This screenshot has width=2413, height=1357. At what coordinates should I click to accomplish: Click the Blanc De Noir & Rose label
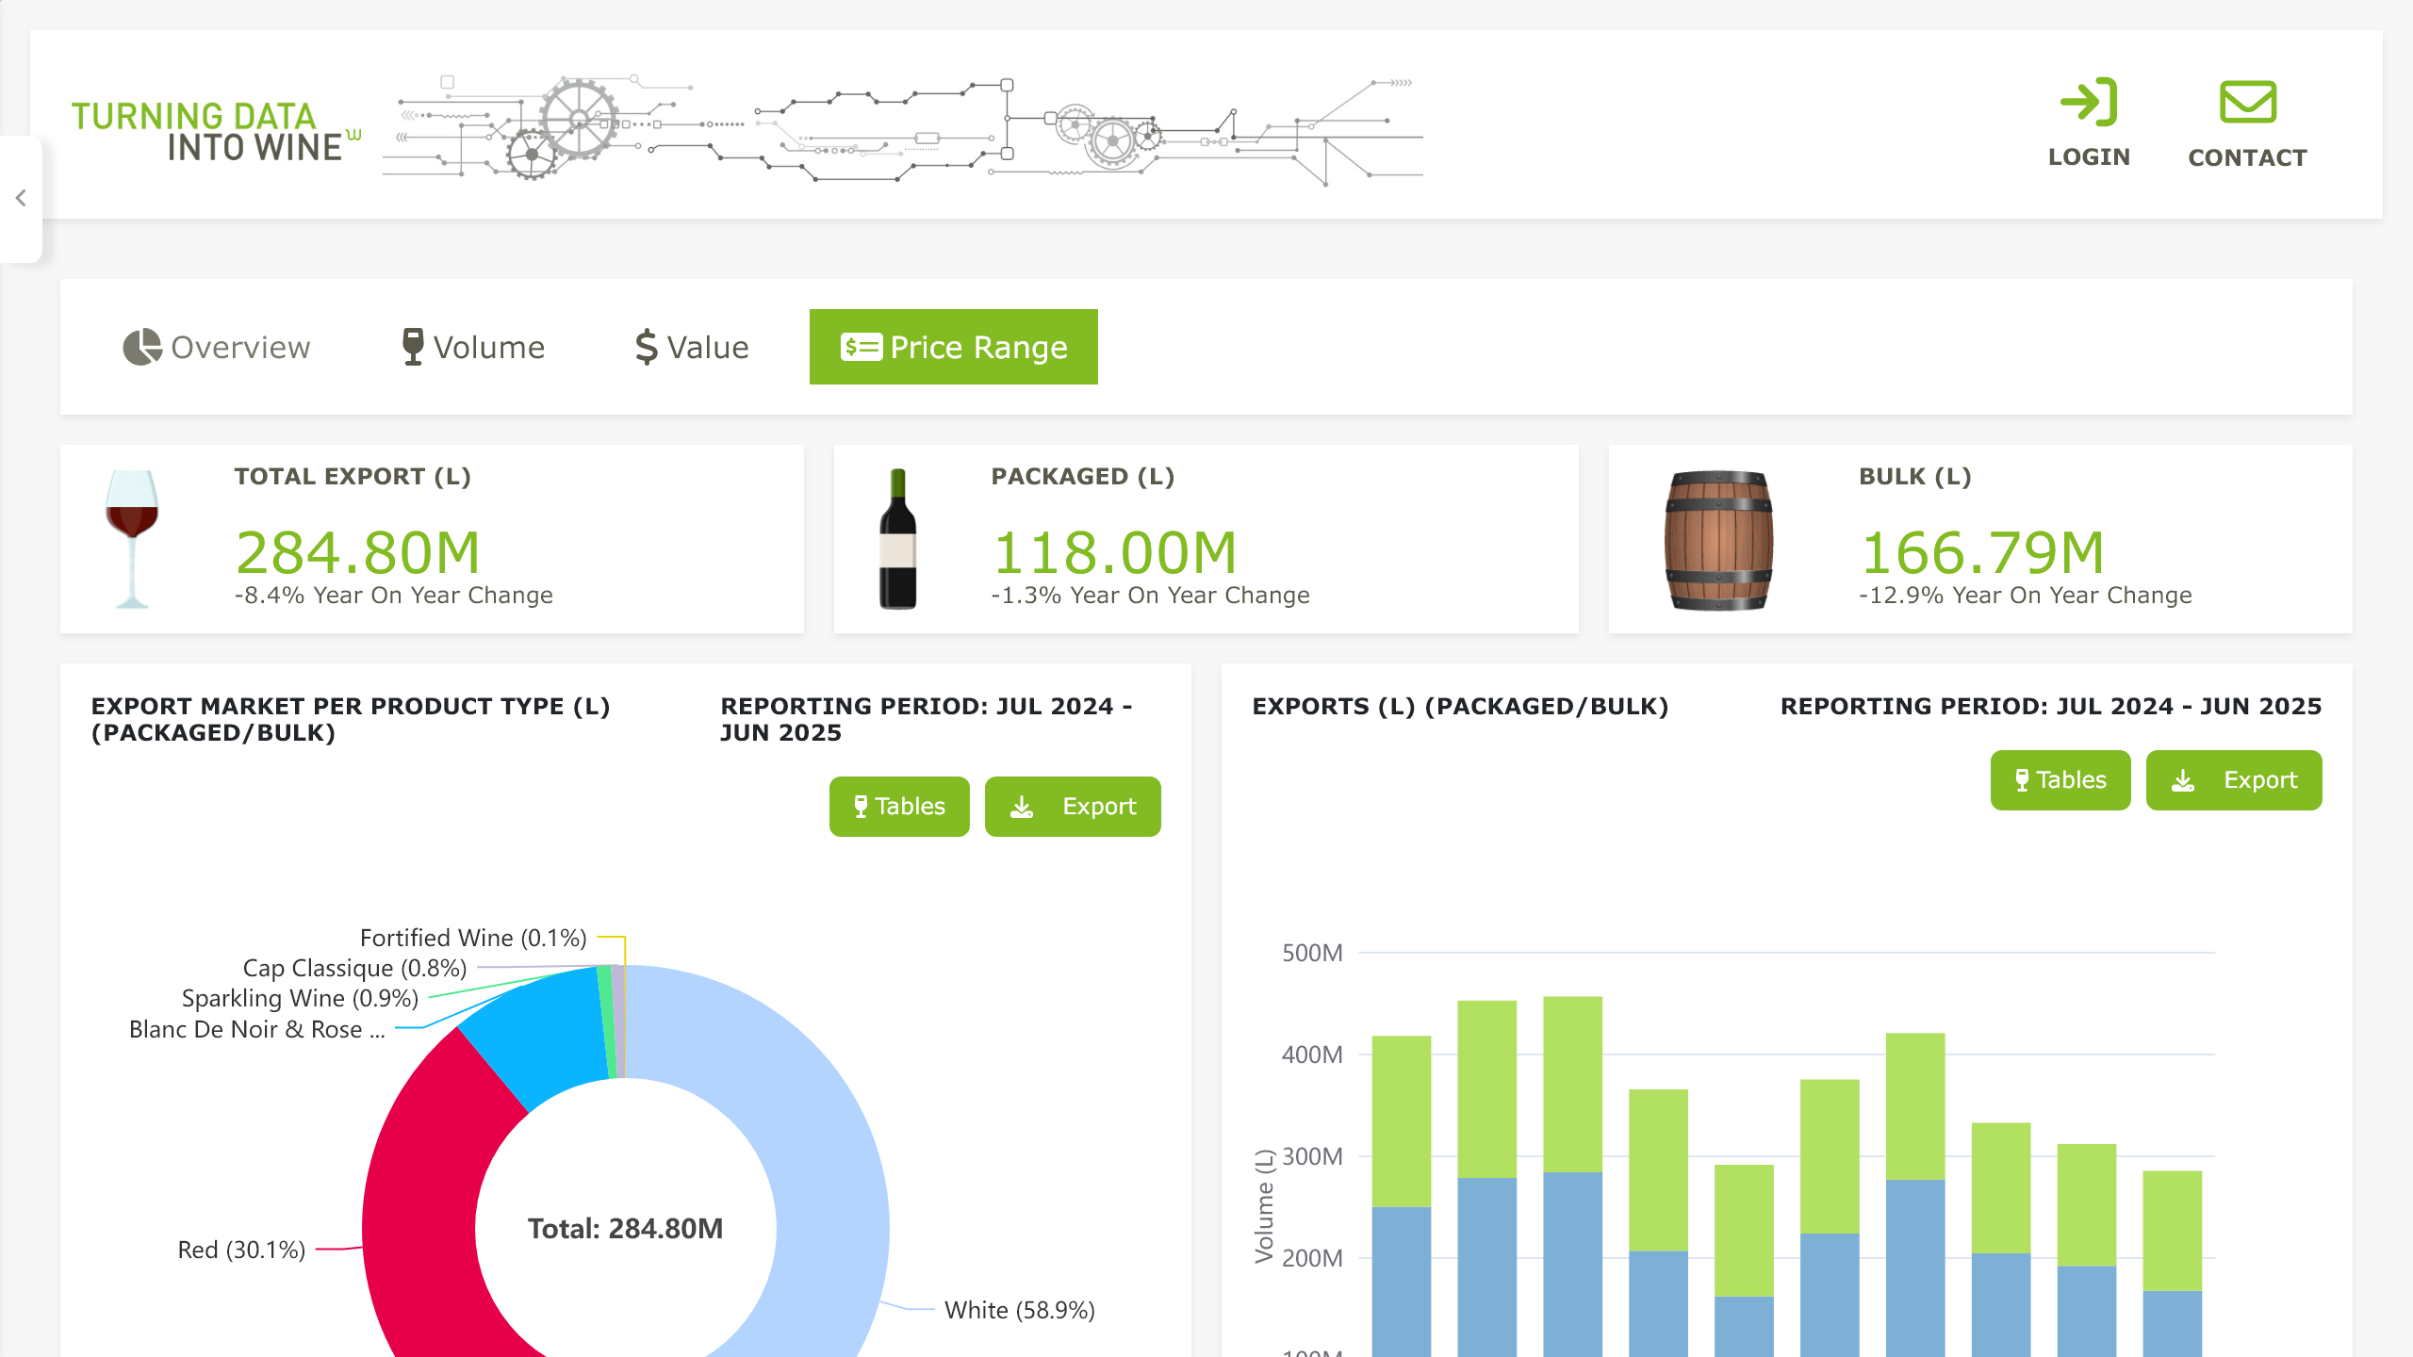tap(257, 1030)
